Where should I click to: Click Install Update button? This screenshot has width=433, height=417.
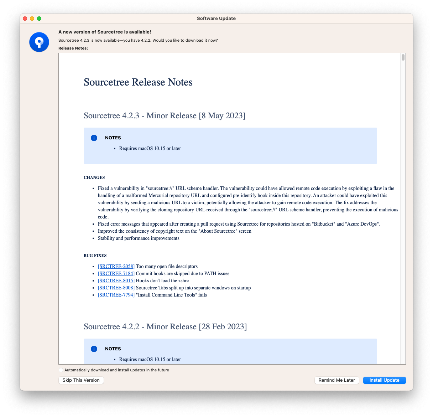(x=385, y=380)
